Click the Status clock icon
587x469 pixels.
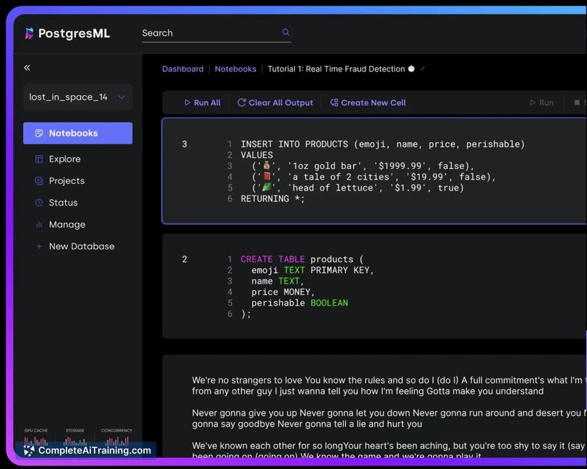pyautogui.click(x=39, y=203)
